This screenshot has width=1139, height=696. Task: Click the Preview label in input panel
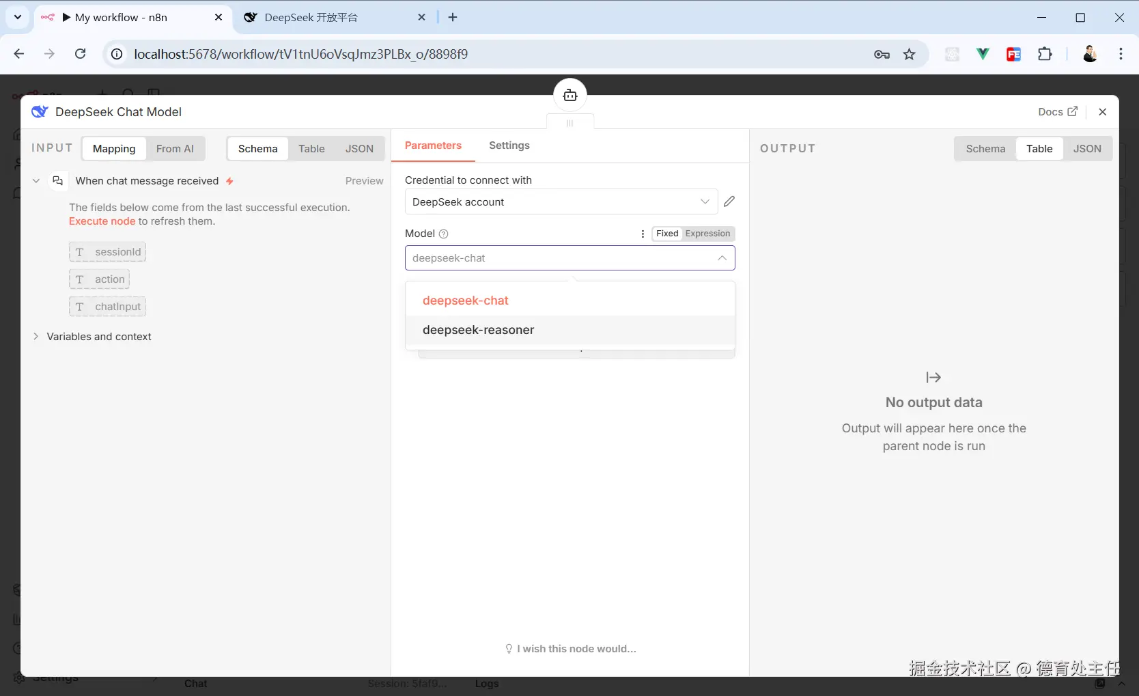point(364,181)
